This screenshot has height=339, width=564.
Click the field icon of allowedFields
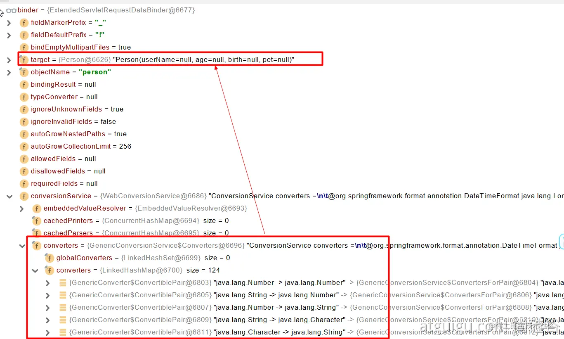click(x=24, y=159)
